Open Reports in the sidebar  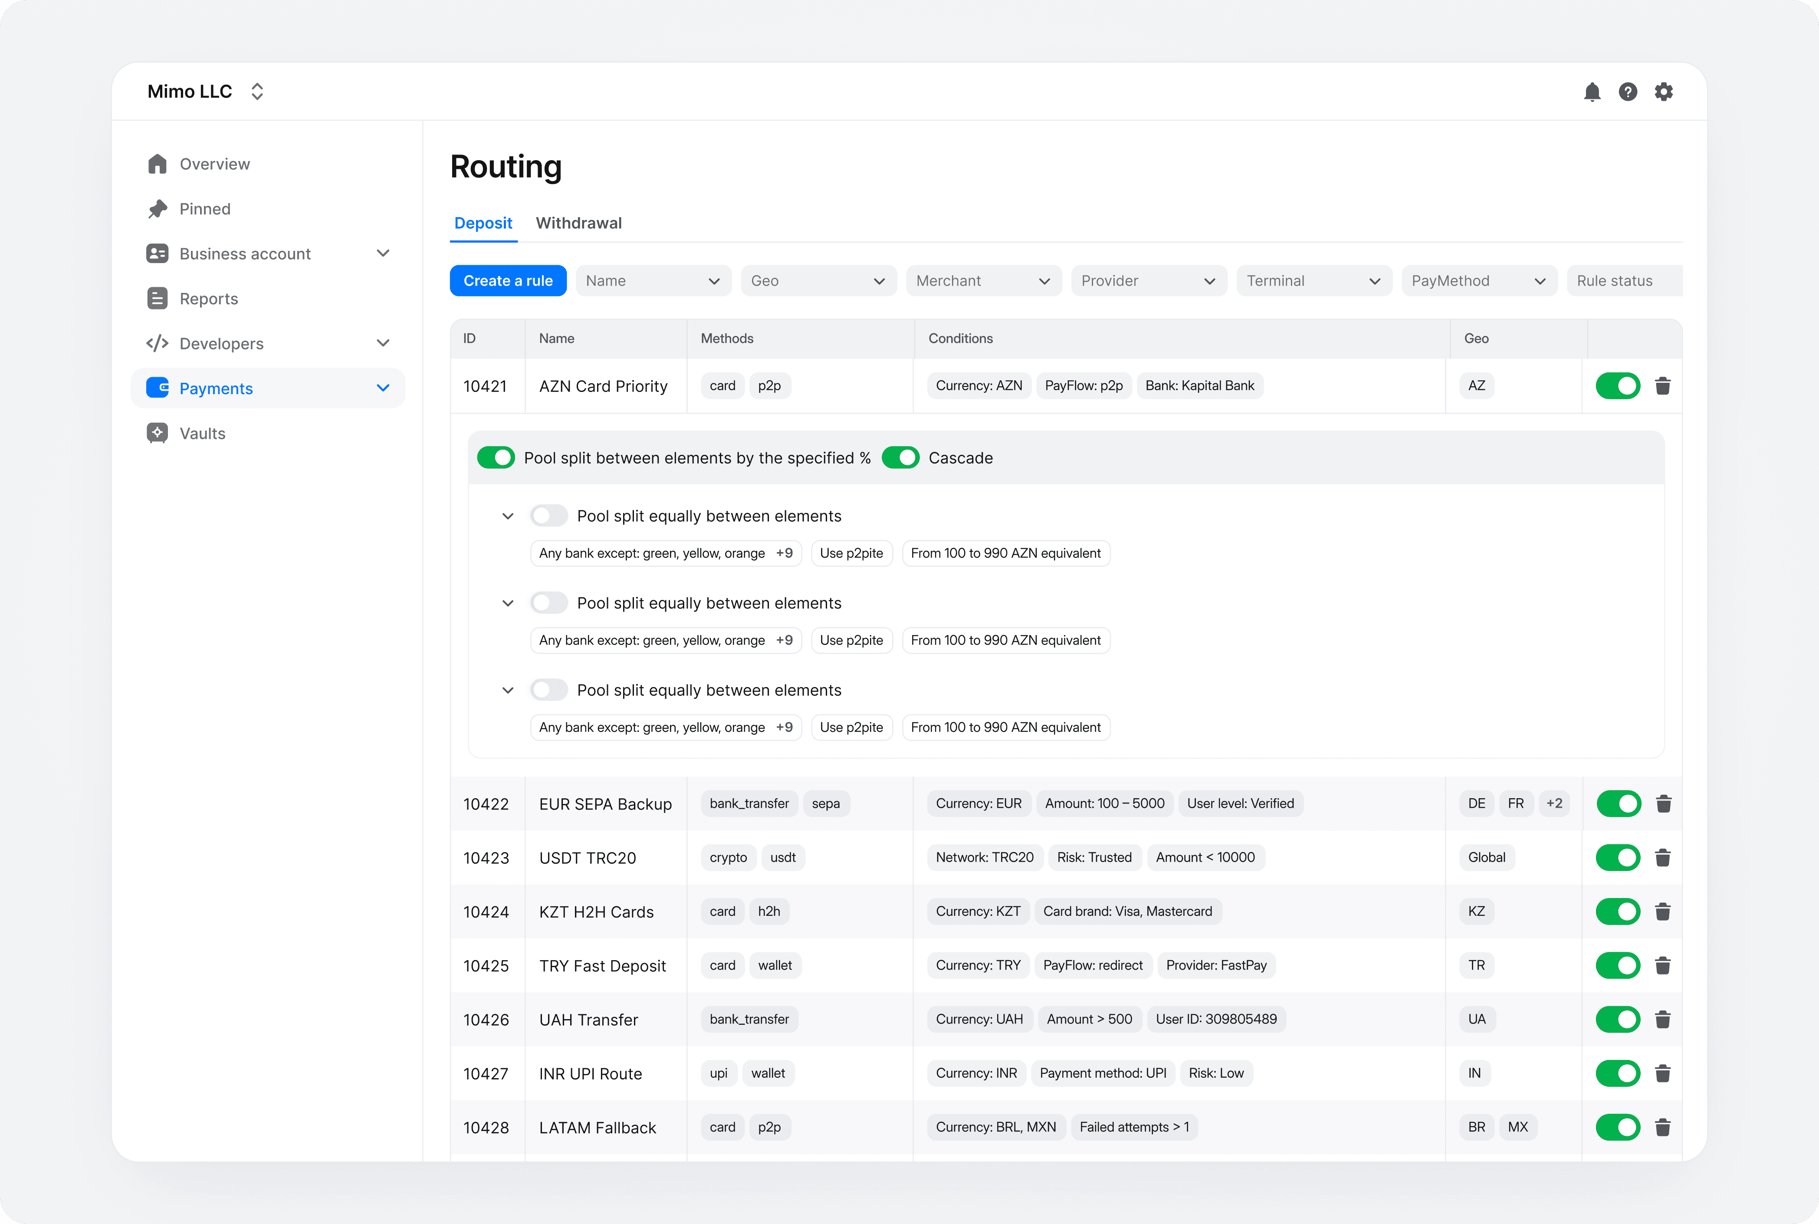coord(269,299)
